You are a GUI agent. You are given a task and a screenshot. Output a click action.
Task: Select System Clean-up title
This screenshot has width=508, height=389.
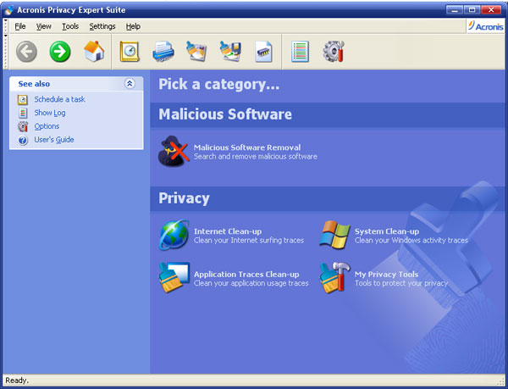(x=387, y=231)
